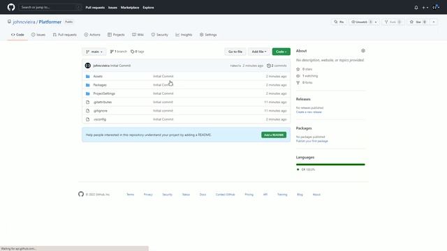This screenshot has height=251, width=447.
Task: Open the notifications bell icon
Action: click(x=416, y=8)
